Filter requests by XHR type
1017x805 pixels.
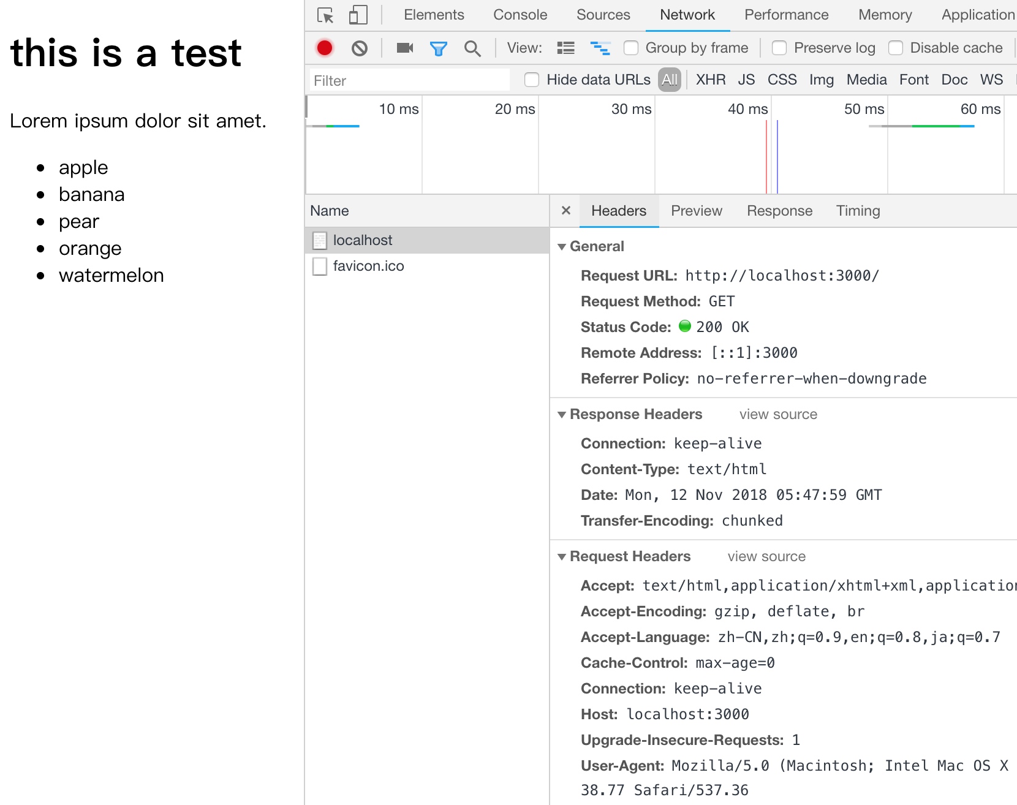tap(711, 80)
